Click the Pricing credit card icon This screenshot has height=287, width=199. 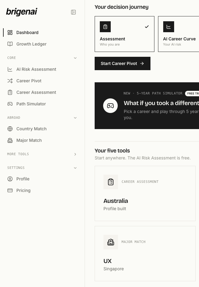10,190
